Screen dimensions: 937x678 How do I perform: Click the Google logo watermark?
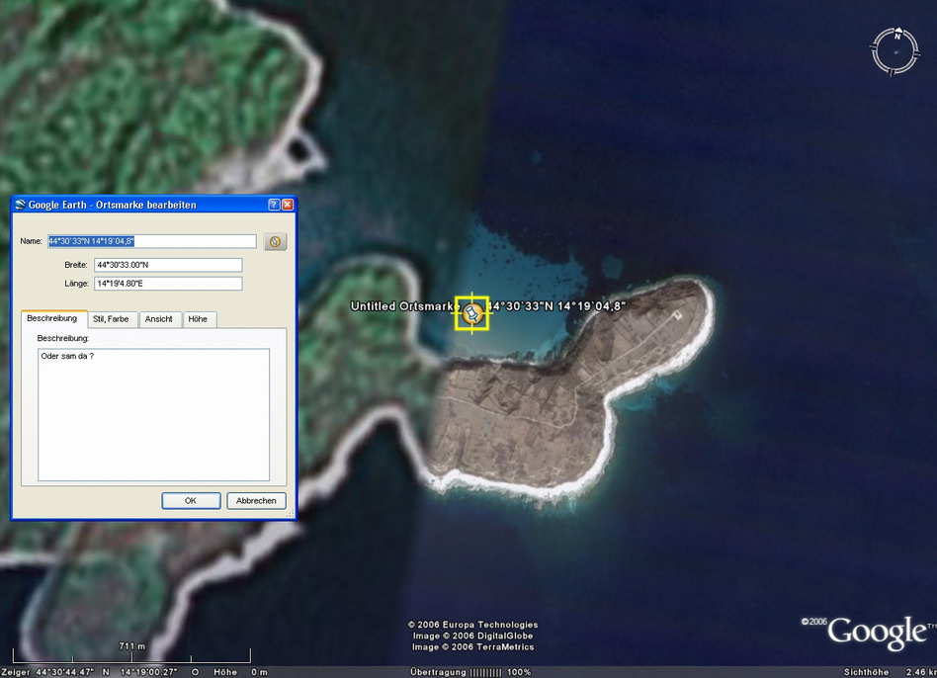pos(876,632)
